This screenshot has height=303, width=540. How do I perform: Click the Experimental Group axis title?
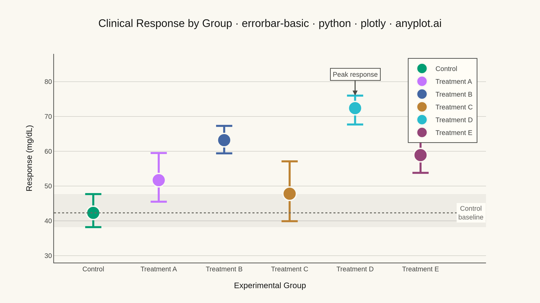[270, 285]
